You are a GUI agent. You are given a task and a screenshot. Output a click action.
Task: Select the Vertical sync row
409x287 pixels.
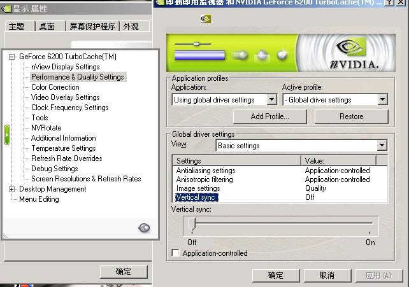click(x=280, y=197)
